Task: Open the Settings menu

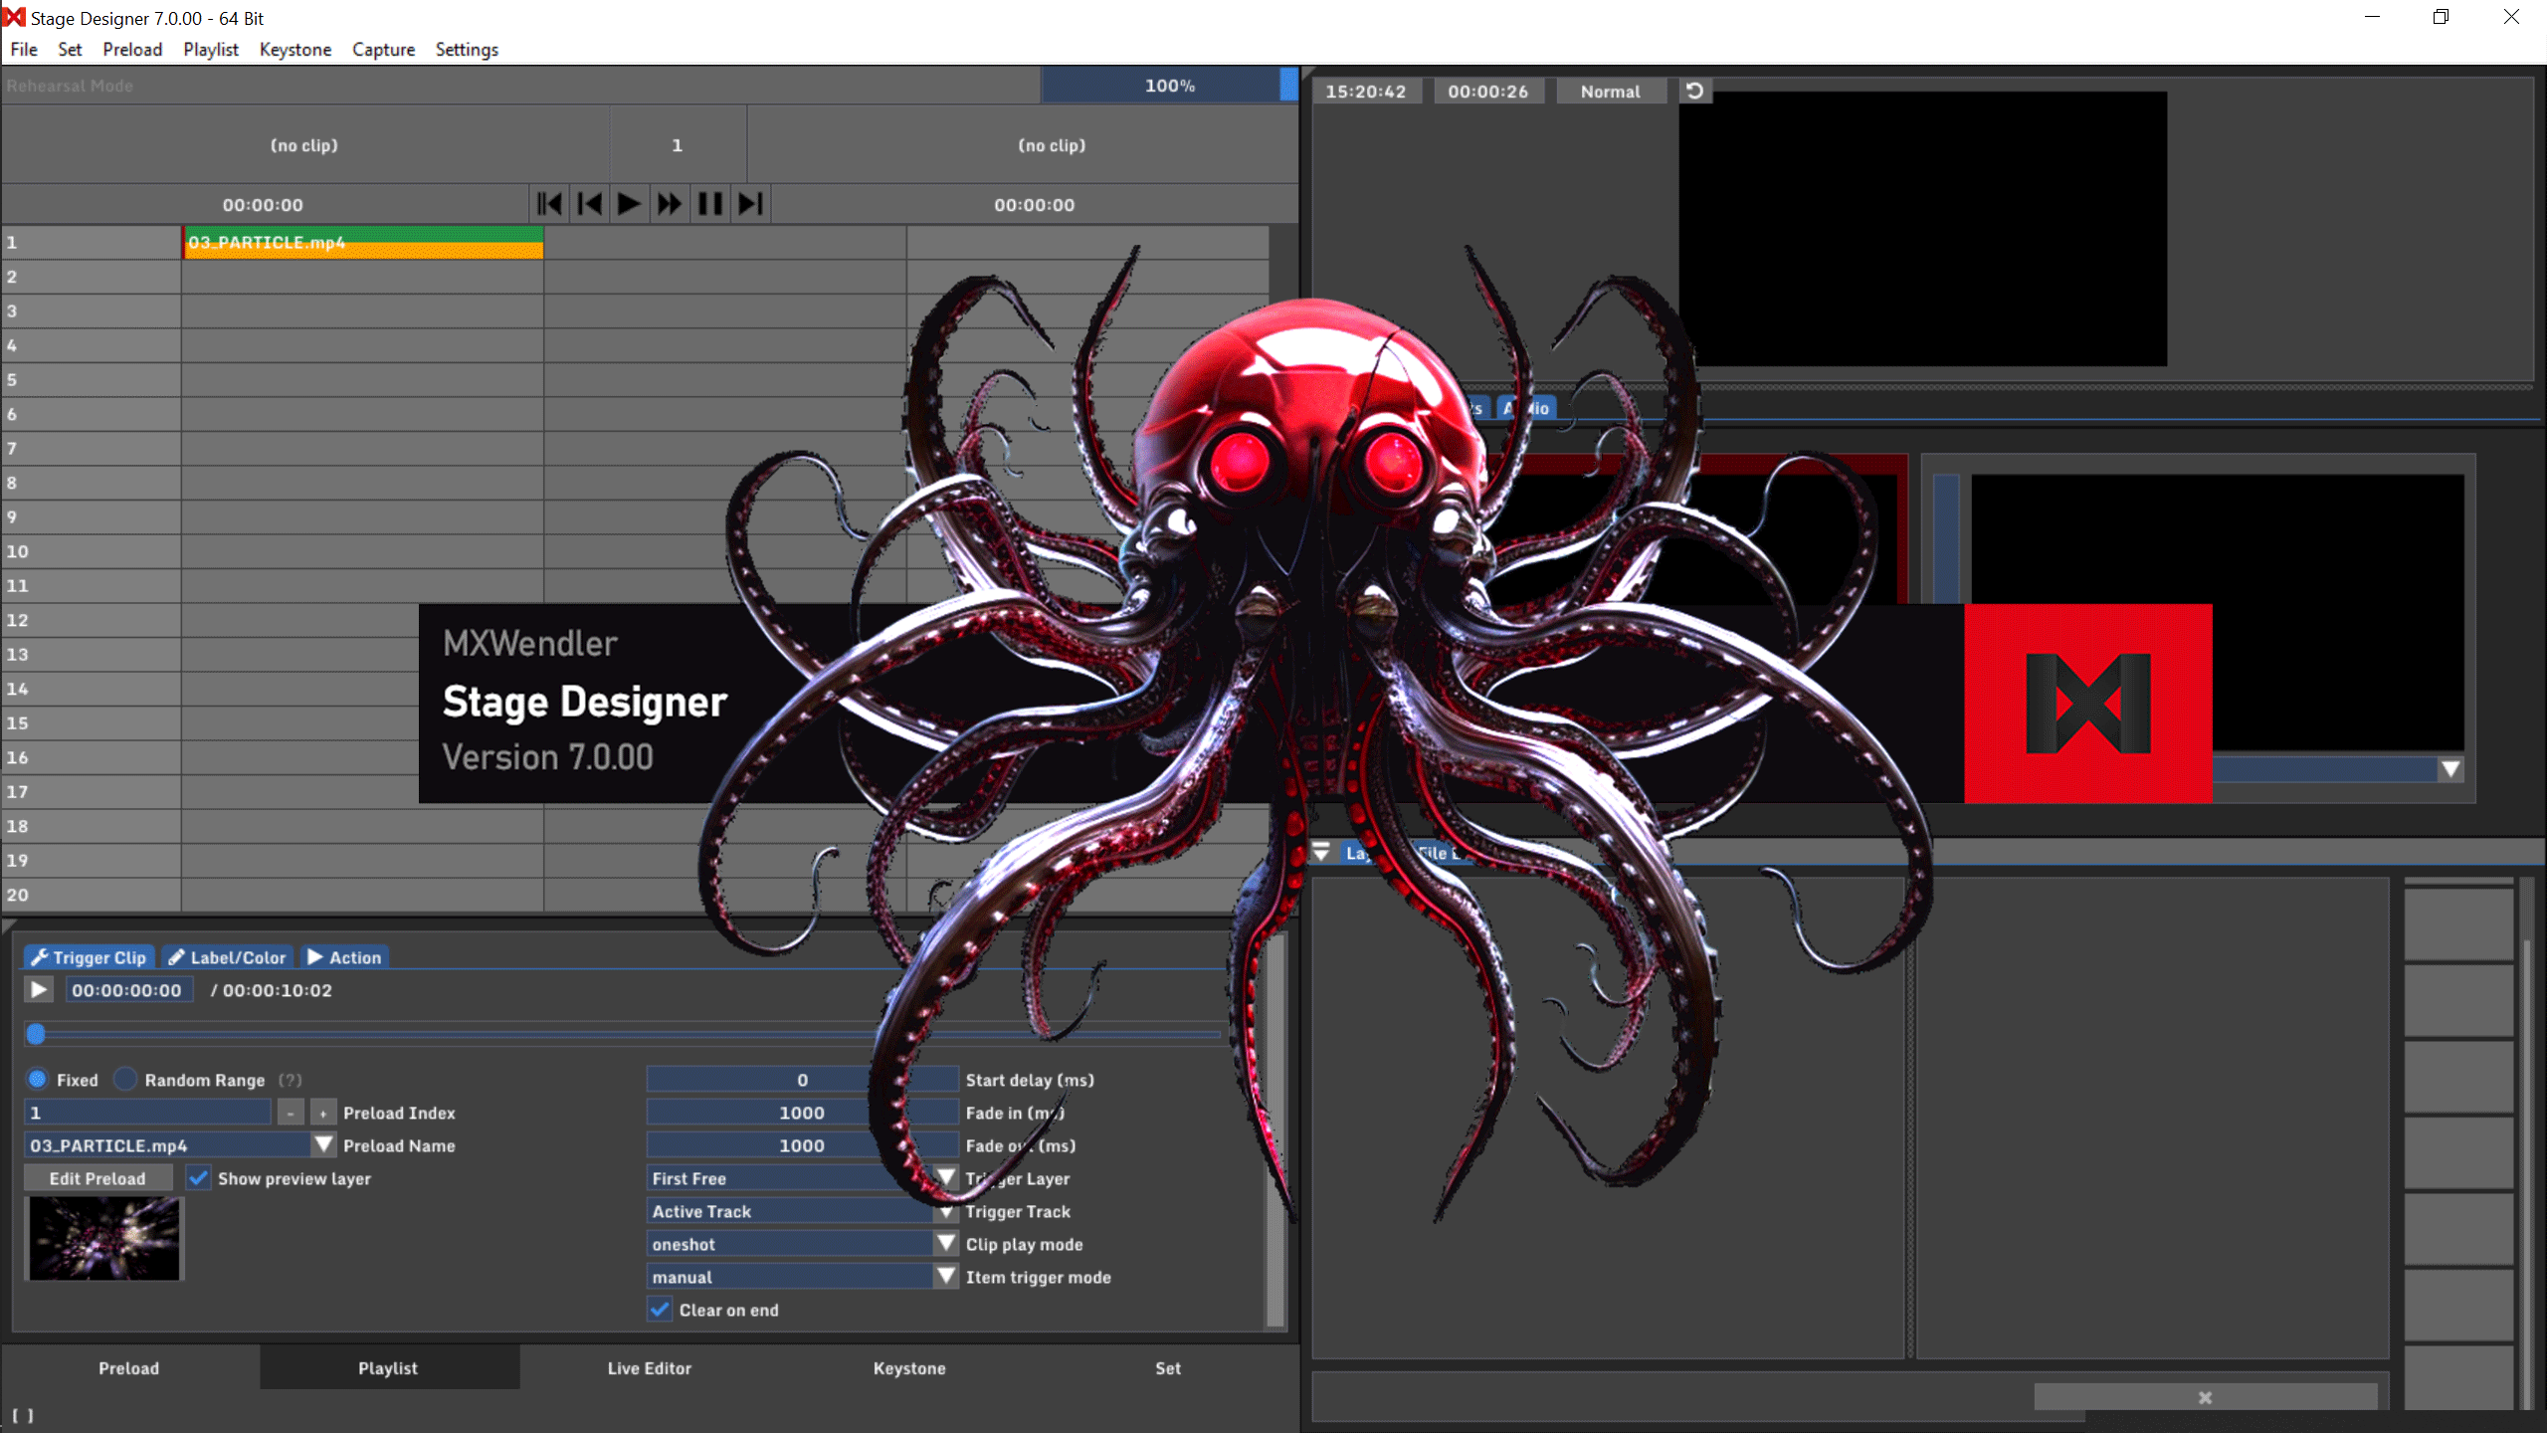Action: [x=467, y=49]
